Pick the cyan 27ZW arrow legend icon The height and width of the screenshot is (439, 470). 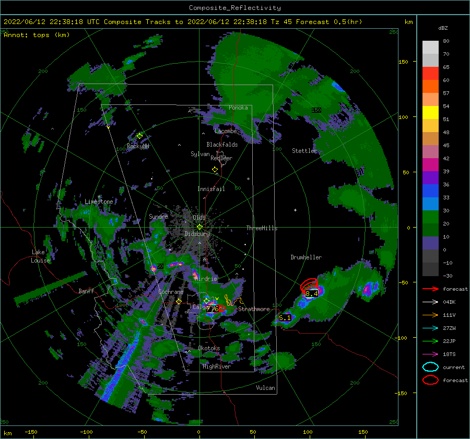(430, 328)
